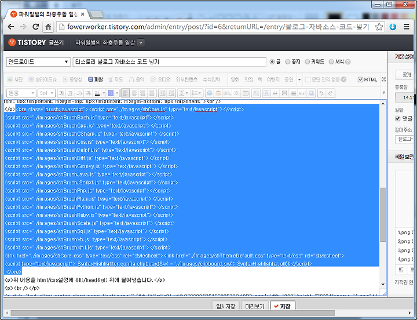Screen dimensions: 417x320
Task: Click the 외부컨텐츠 external content item
Action: coord(186,79)
